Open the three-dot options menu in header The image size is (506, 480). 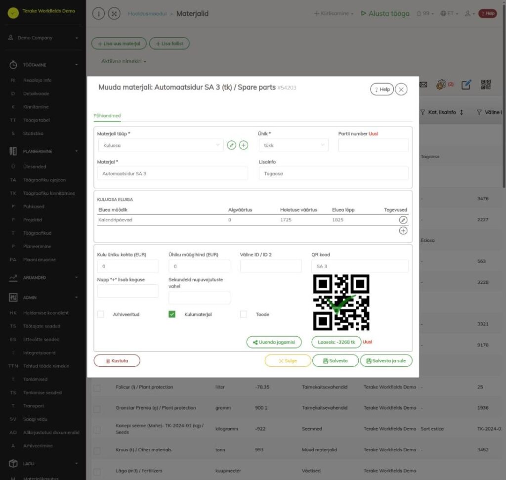click(x=98, y=13)
